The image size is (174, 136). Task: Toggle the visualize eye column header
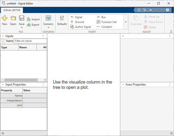tap(45, 47)
